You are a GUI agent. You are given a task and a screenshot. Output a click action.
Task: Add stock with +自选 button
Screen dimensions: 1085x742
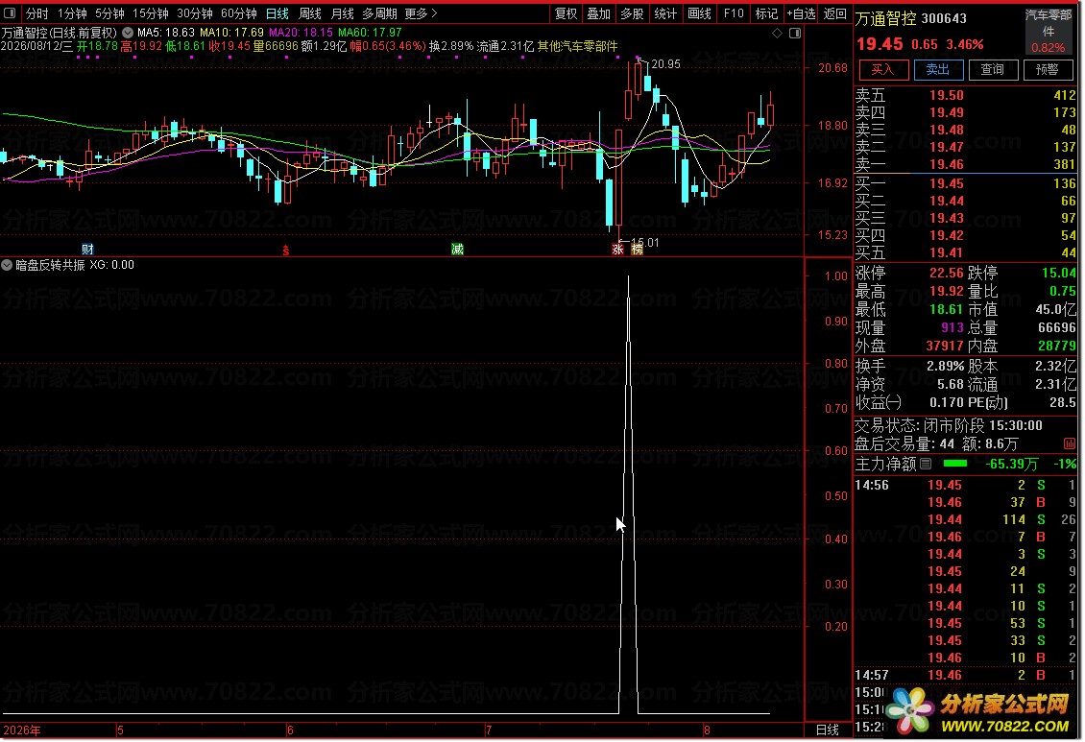[x=801, y=13]
